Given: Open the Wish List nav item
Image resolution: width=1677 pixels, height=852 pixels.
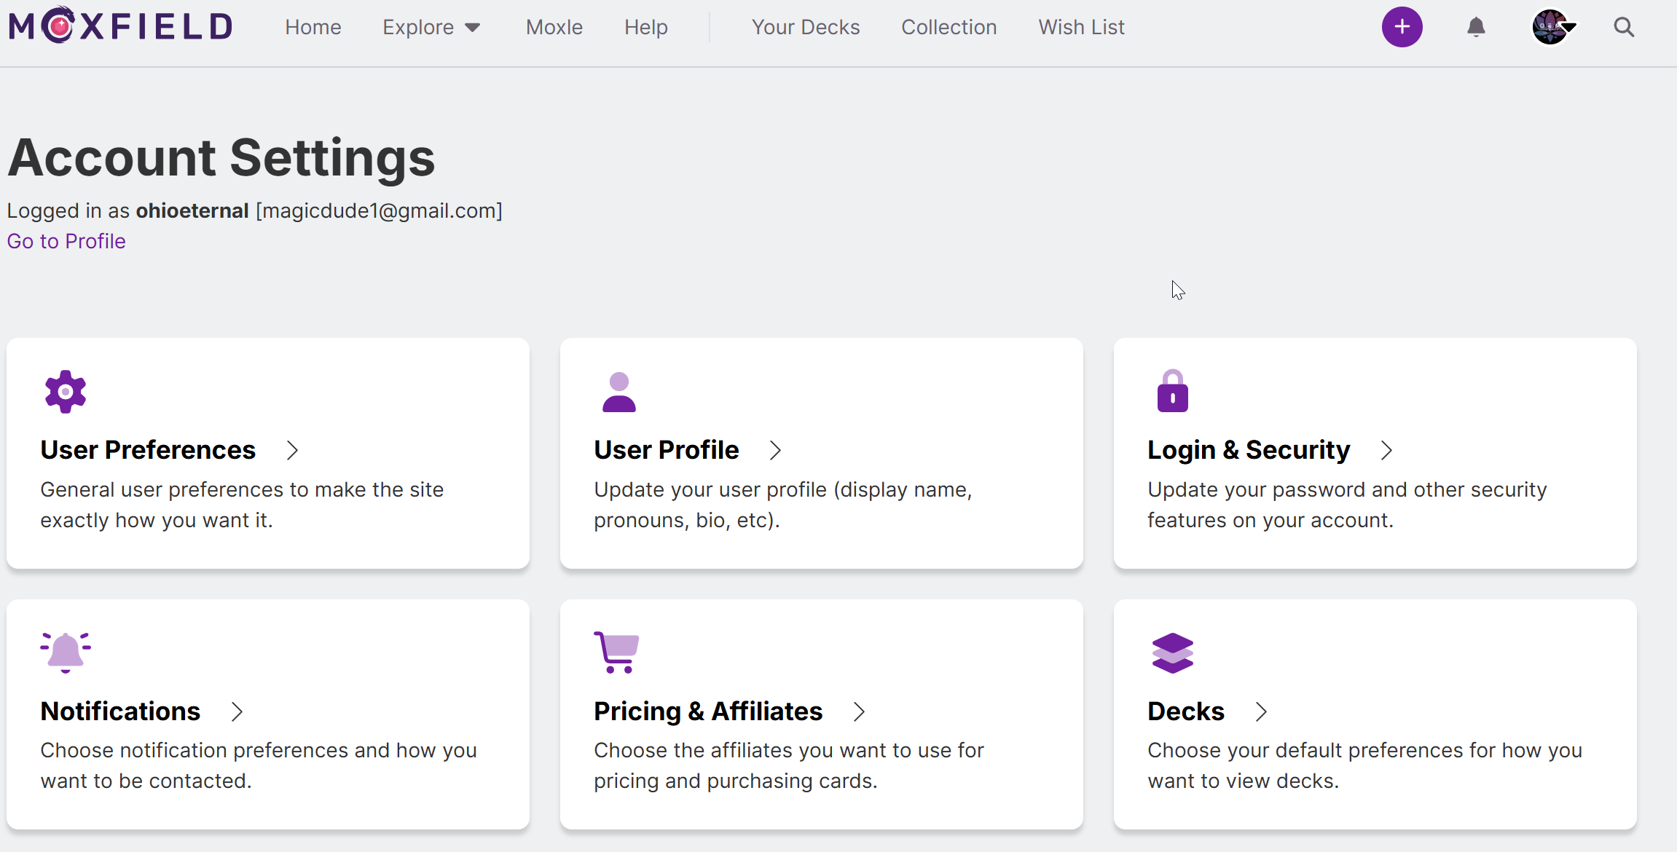Looking at the screenshot, I should [1081, 27].
